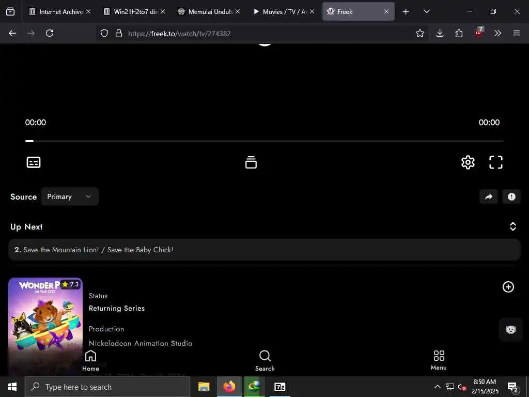This screenshot has width=529, height=397.
Task: Open video player settings gear
Action: [468, 162]
